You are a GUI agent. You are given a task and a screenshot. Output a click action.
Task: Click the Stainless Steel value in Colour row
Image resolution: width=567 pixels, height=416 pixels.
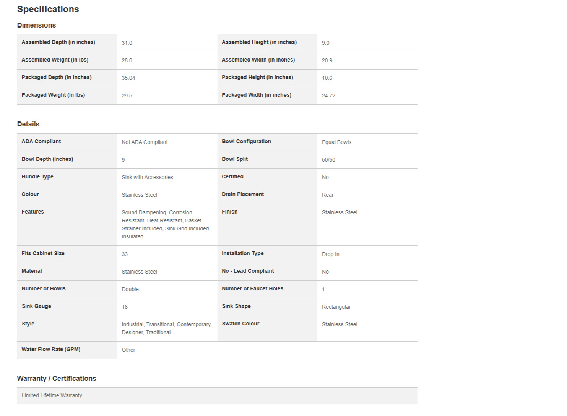pos(139,195)
